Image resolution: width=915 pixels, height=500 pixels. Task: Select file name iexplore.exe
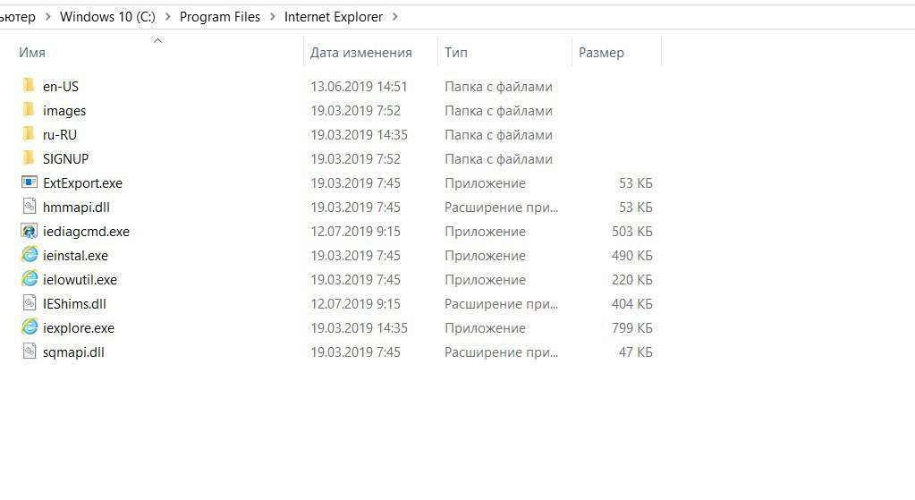point(79,328)
